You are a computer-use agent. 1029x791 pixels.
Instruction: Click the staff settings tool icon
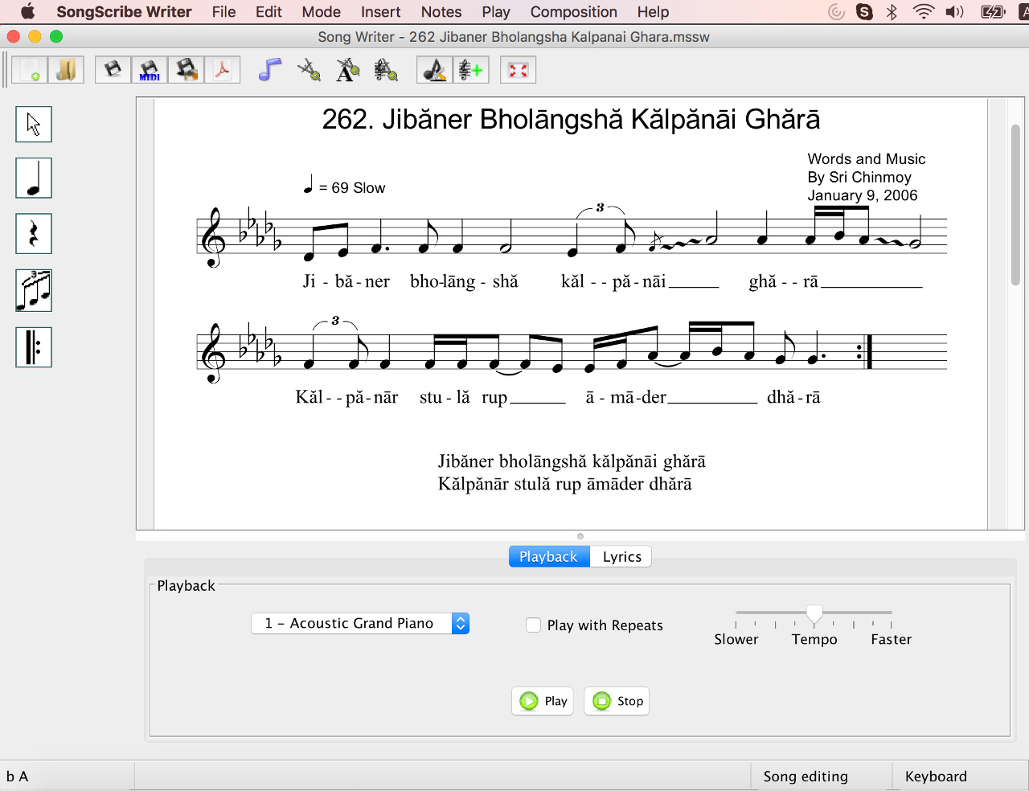[386, 70]
